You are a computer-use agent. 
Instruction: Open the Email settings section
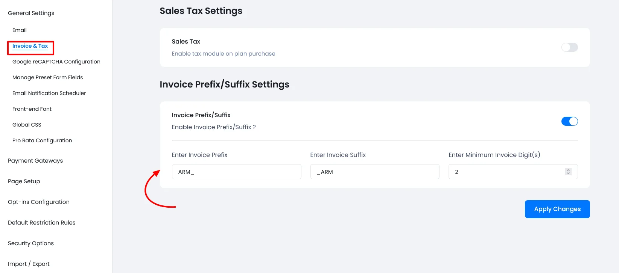pos(19,30)
